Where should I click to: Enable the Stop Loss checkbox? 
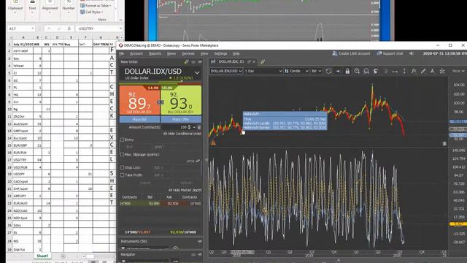(122, 167)
